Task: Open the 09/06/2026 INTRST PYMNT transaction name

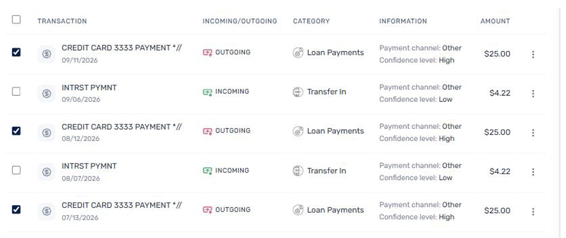Action: 89,88
